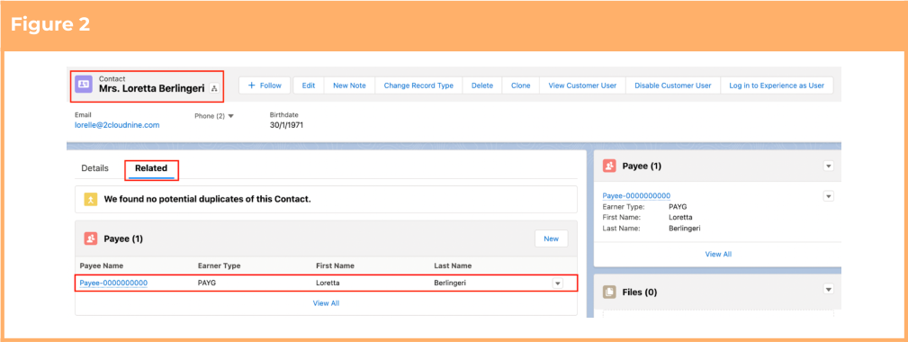Screen dimensions: 908x342
Task: Click the First Name column header
Action: (336, 265)
